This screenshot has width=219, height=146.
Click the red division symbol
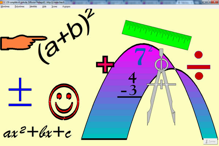[x=199, y=66]
